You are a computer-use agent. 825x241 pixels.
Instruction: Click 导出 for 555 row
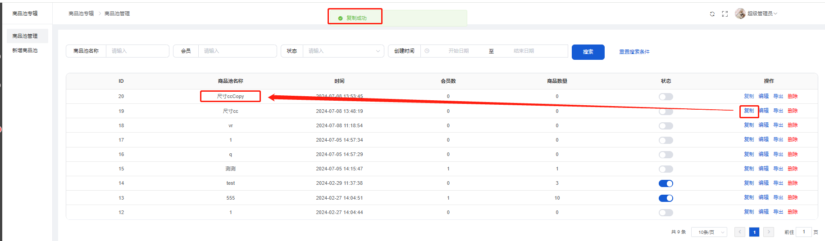pyautogui.click(x=778, y=197)
